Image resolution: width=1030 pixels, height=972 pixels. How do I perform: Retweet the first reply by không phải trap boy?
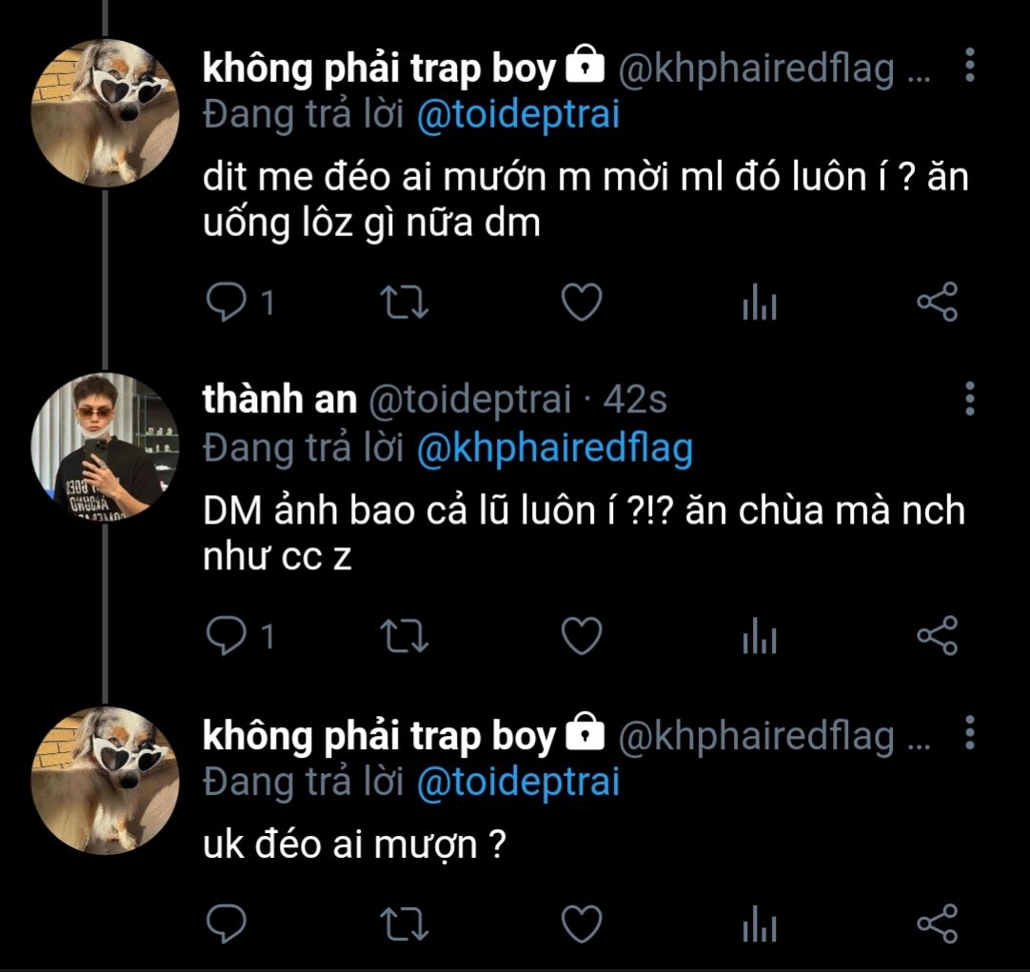pyautogui.click(x=405, y=304)
